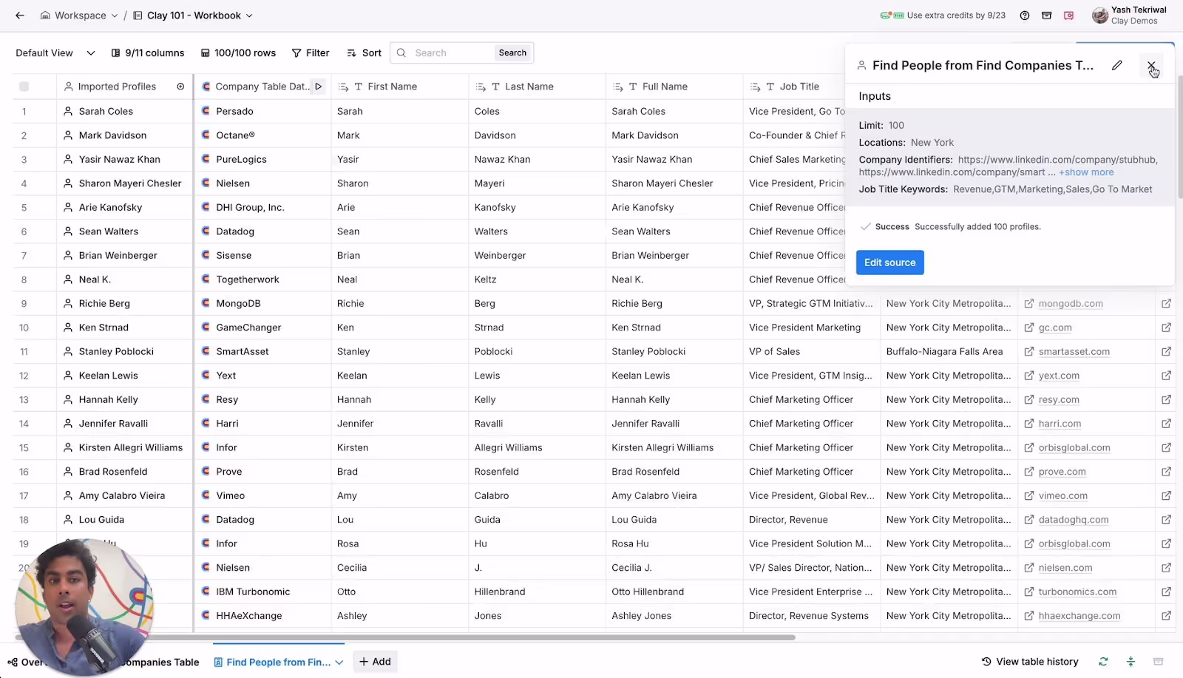Click the horizontal table scrollbar
The height and width of the screenshot is (678, 1183).
(x=405, y=637)
